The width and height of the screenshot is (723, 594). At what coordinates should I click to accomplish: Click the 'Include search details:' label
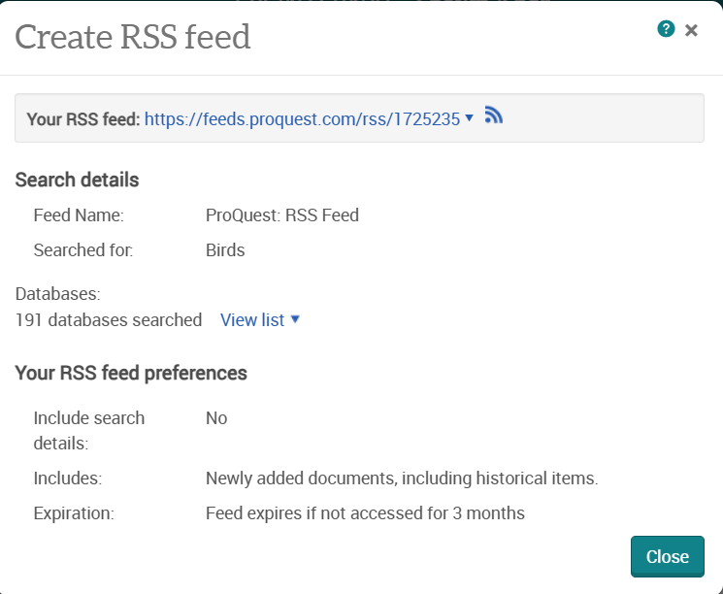[89, 431]
